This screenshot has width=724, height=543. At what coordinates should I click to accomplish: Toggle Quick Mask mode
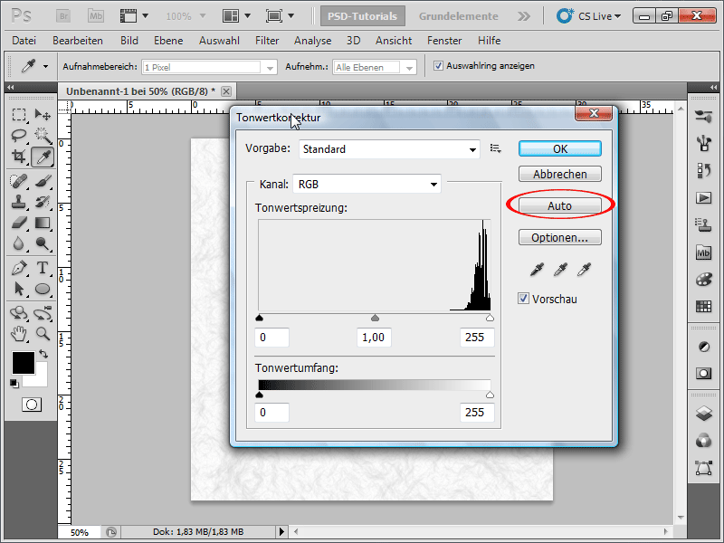(x=32, y=405)
